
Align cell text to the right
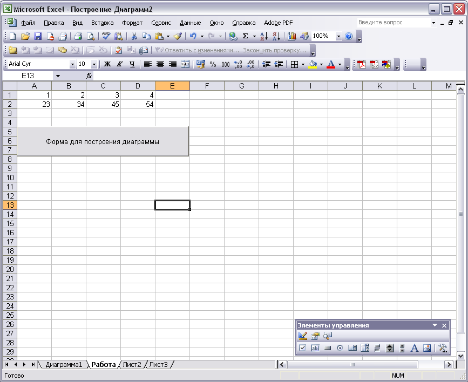[173, 64]
